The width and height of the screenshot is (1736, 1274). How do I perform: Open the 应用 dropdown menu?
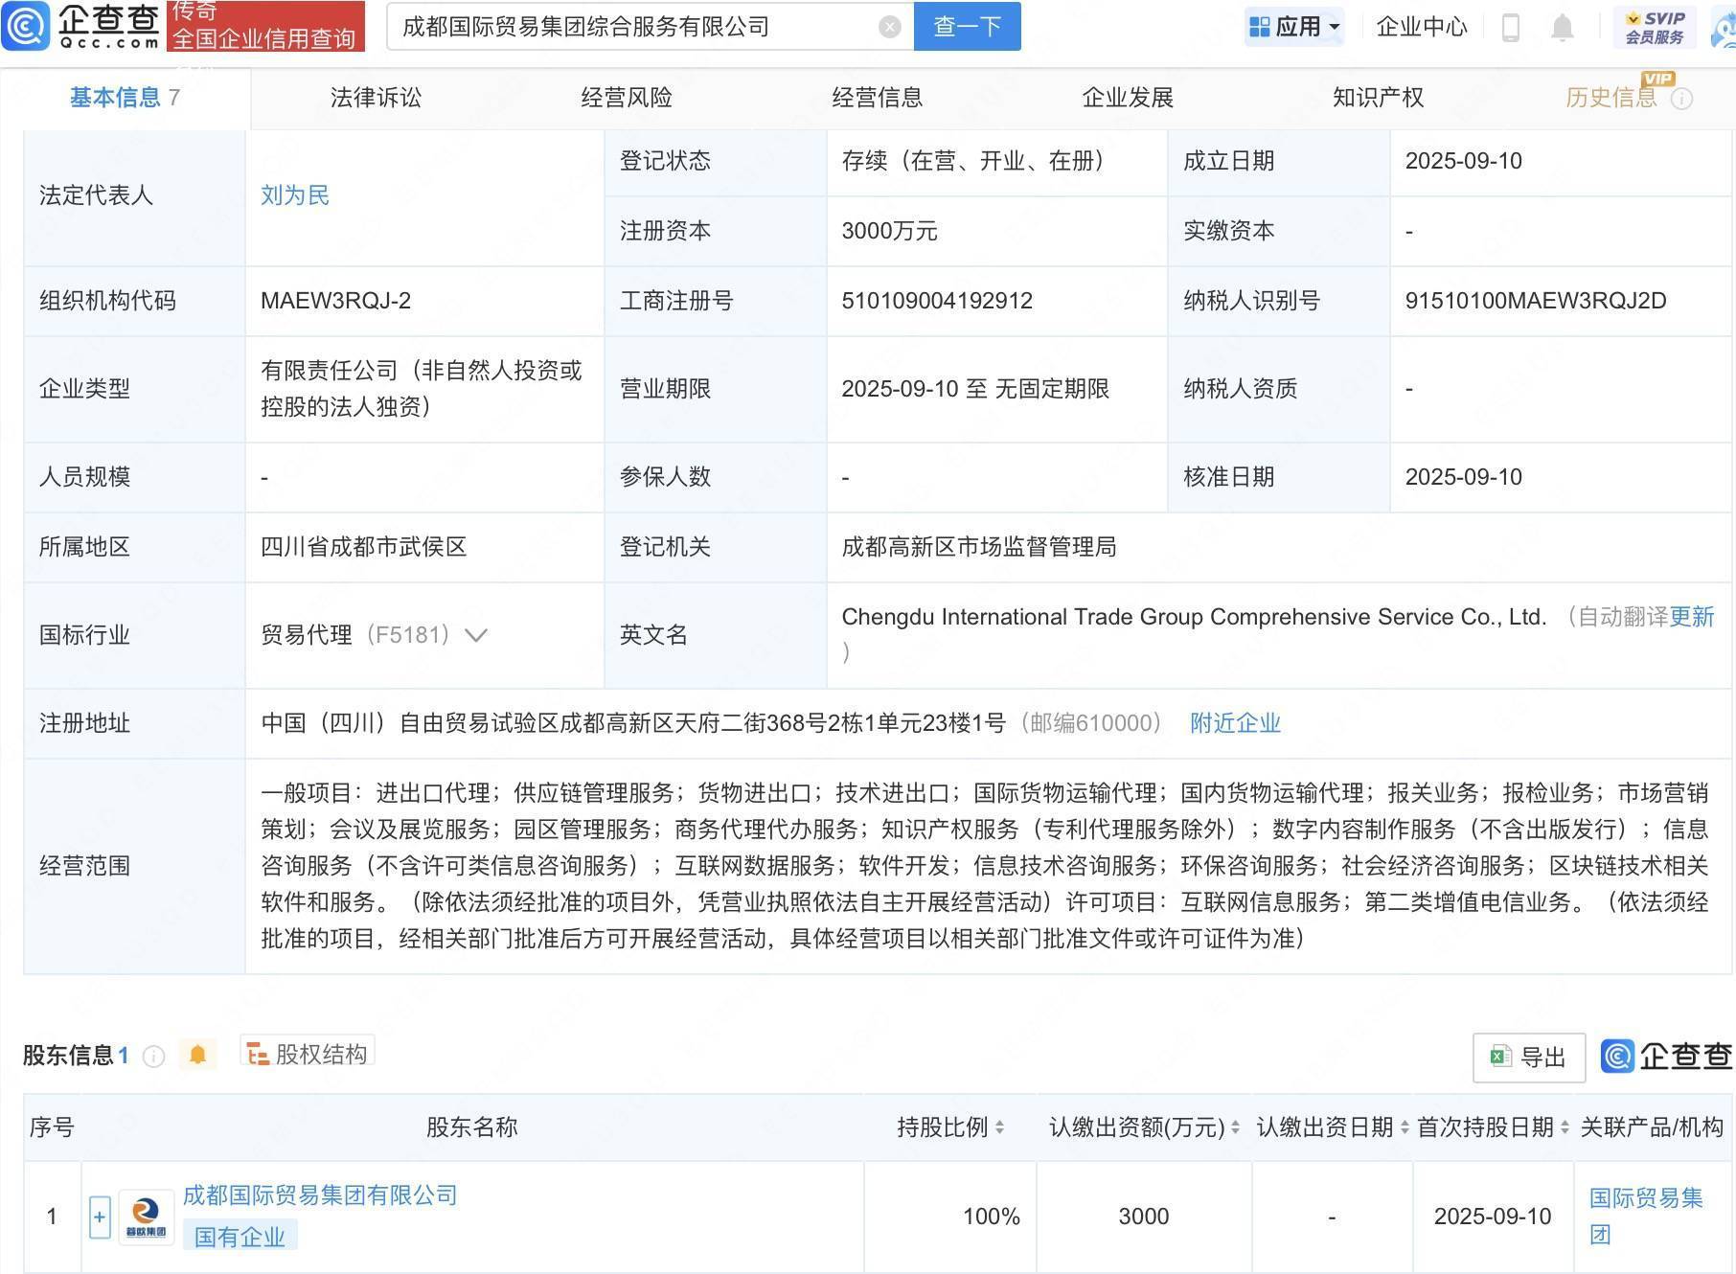1295,27
